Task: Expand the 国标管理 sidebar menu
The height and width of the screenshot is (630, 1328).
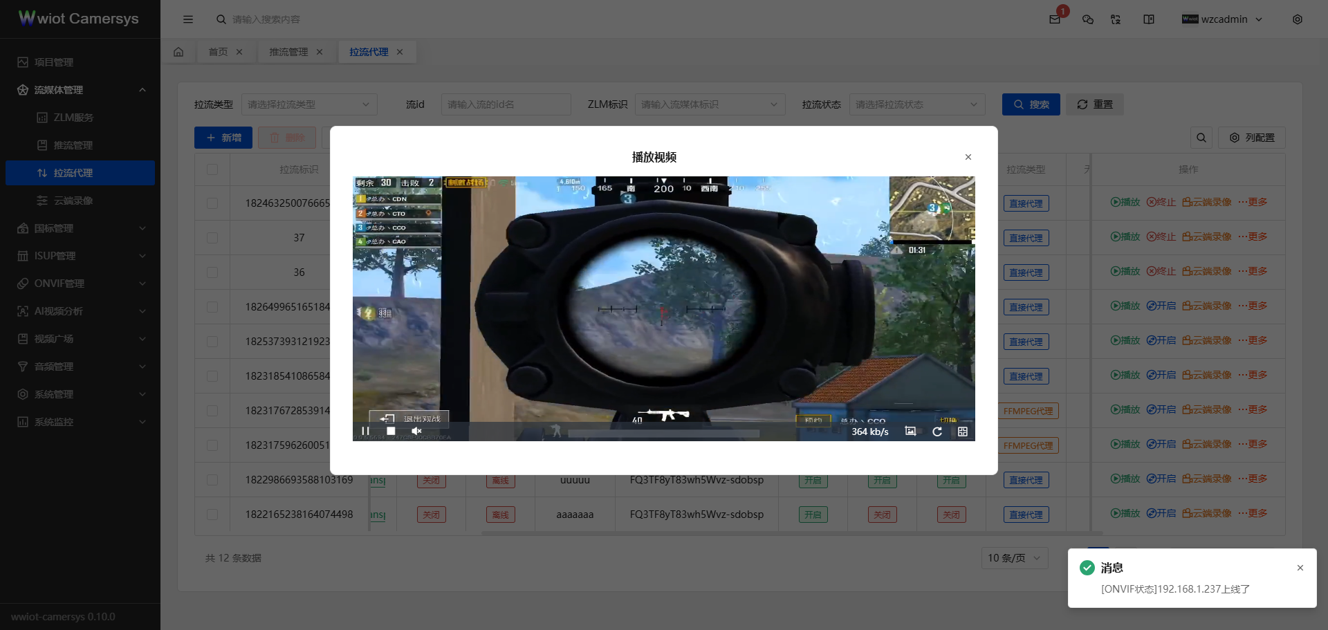Action: click(x=80, y=228)
